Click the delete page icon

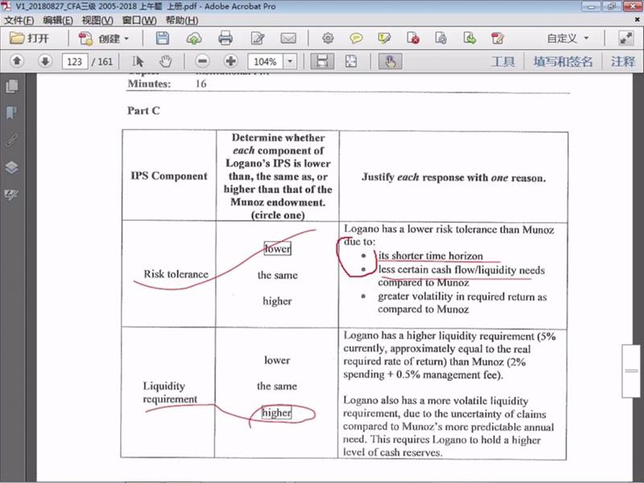pyautogui.click(x=413, y=38)
